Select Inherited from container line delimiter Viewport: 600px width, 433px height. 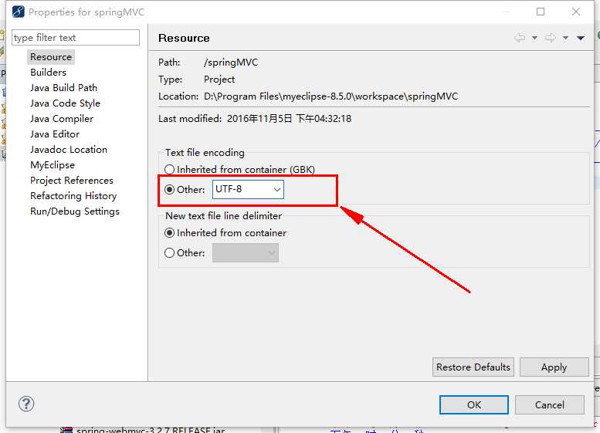(x=225, y=233)
